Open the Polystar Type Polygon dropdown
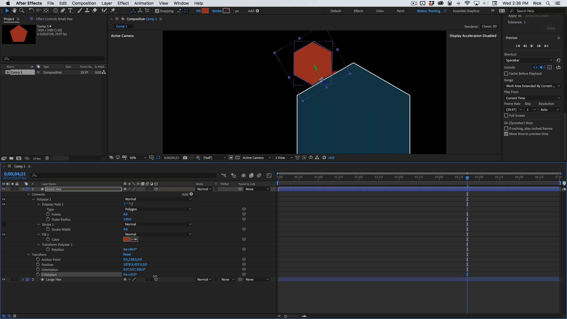 click(158, 209)
